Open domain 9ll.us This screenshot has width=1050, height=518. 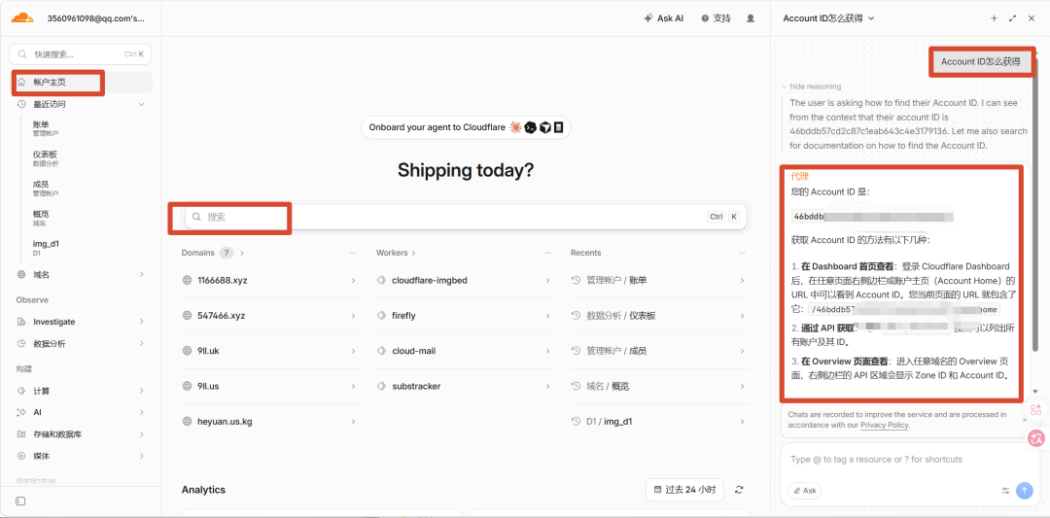point(270,386)
